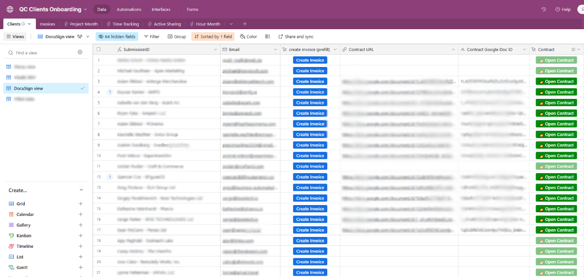This screenshot has height=277, width=584.
Task: Click Create Invoice button in row 1
Action: (310, 60)
